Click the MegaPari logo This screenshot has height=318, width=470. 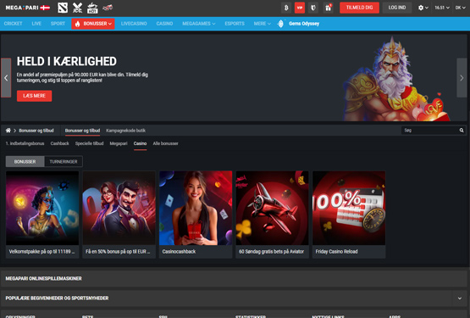pyautogui.click(x=28, y=8)
